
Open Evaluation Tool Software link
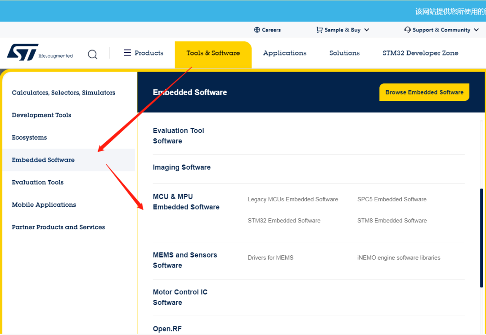[179, 136]
